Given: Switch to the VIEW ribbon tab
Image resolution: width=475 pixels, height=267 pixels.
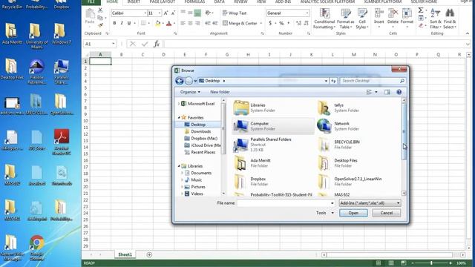Looking at the screenshot, I should tap(261, 1).
